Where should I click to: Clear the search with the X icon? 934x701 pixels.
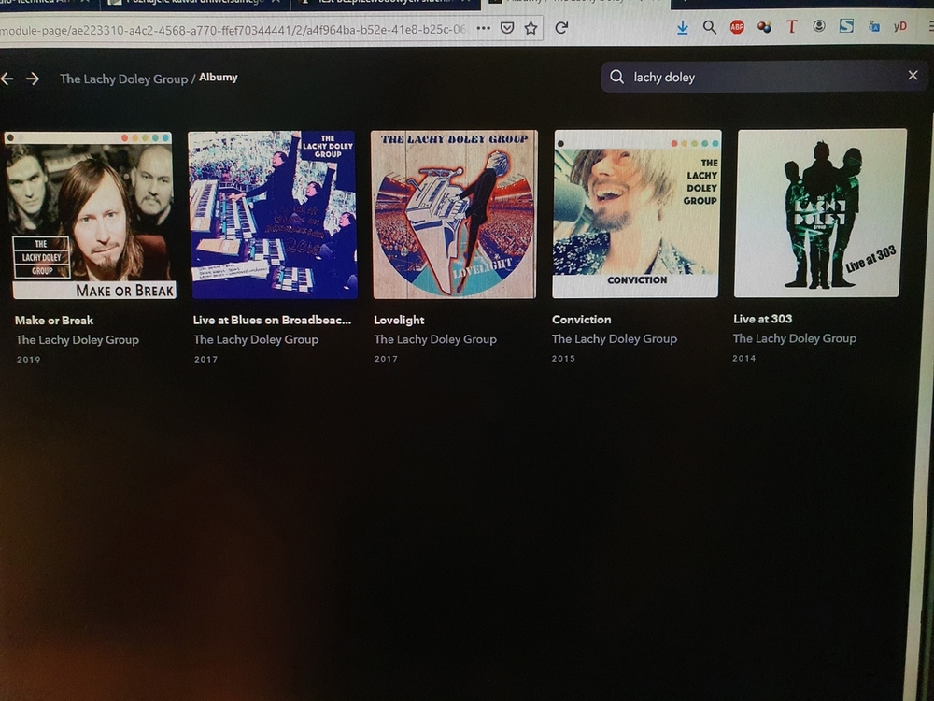(913, 76)
